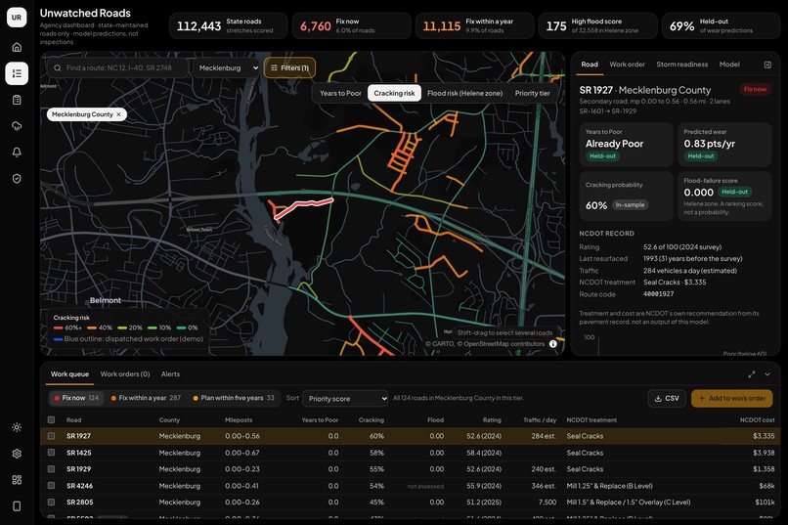This screenshot has height=525, width=788.
Task: Click the blue dispatched work order legend swatch
Action: 59,339
